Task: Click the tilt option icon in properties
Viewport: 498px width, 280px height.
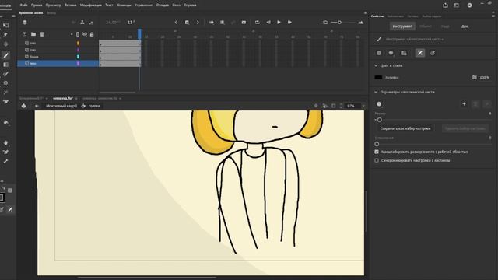Action: 433,53
